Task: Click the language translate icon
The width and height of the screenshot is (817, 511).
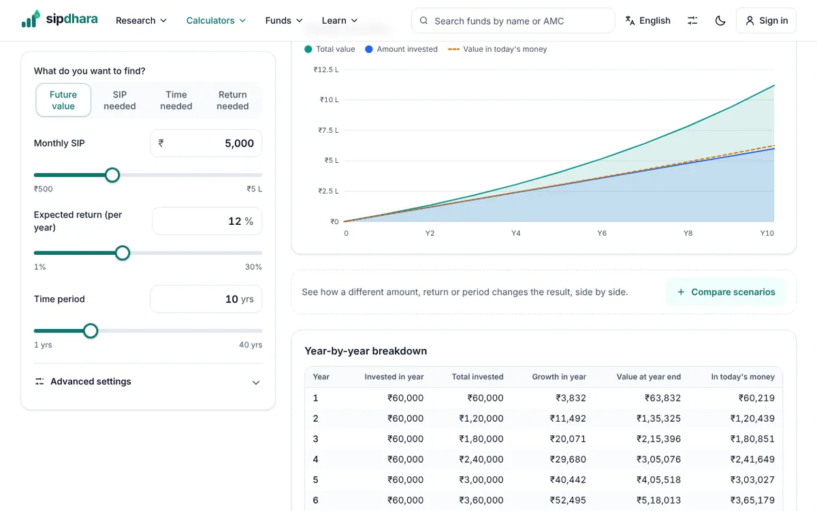Action: click(x=630, y=20)
